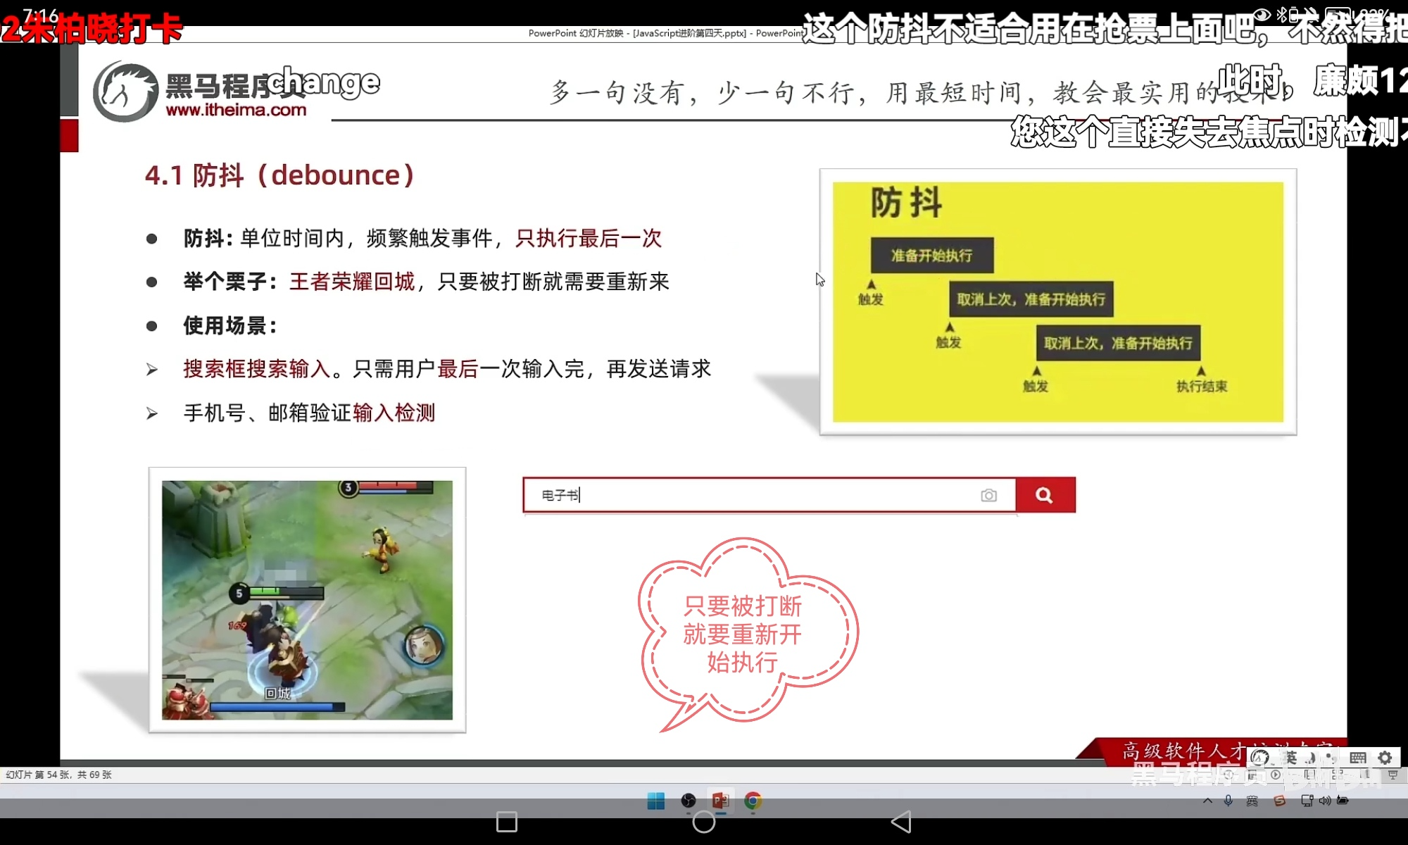
Task: Toggle 英 mode on floating IME toolbar
Action: [x=1290, y=758]
